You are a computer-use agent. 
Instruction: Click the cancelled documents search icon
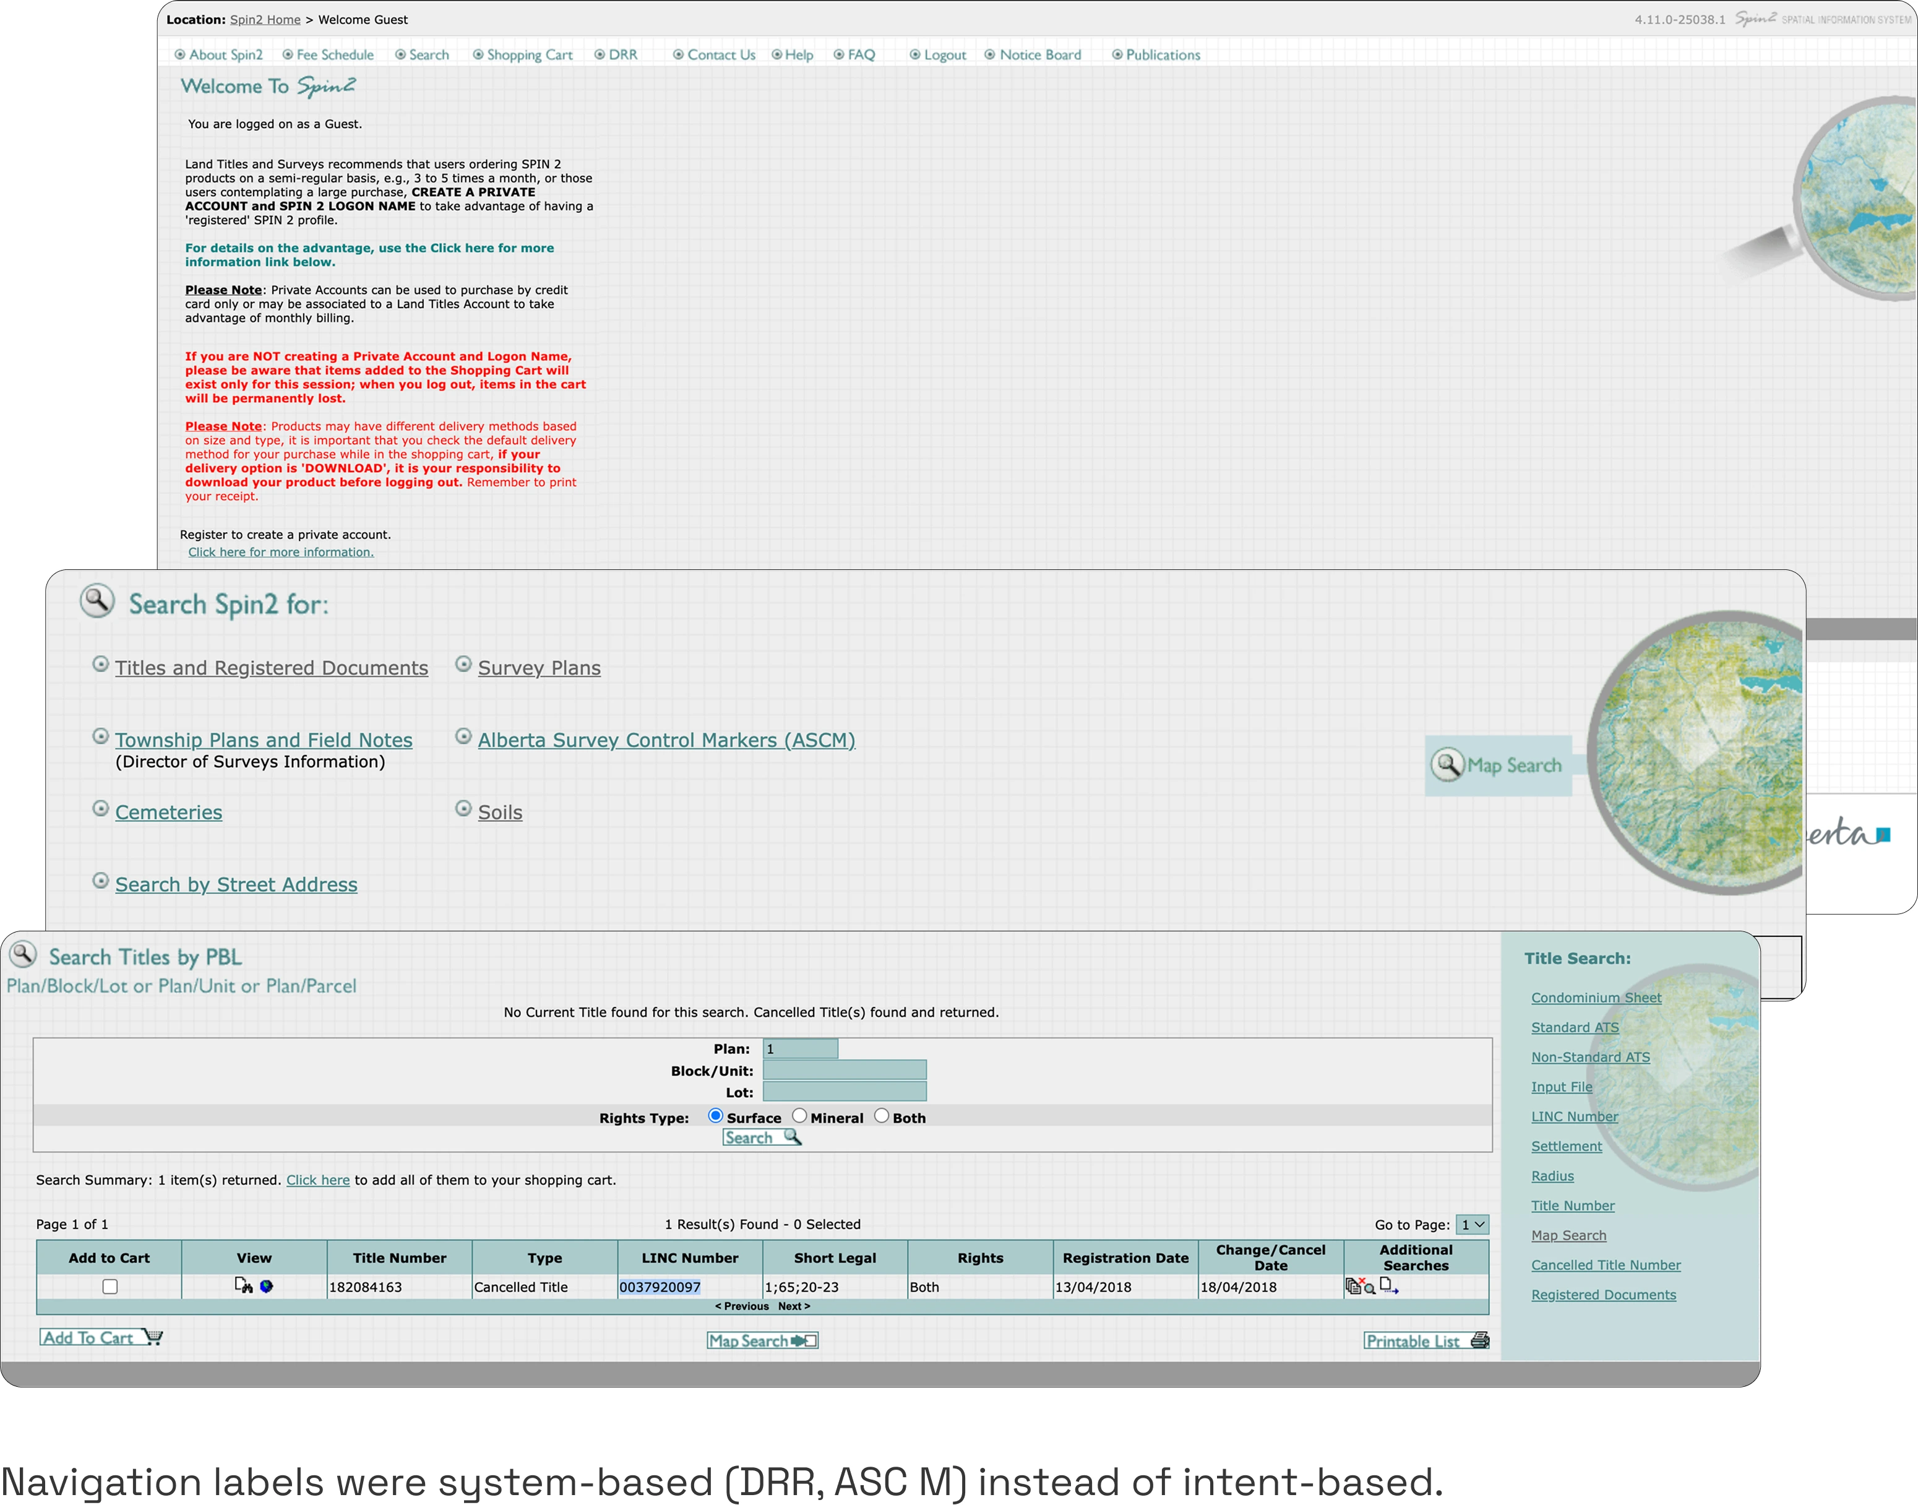tap(1361, 1287)
